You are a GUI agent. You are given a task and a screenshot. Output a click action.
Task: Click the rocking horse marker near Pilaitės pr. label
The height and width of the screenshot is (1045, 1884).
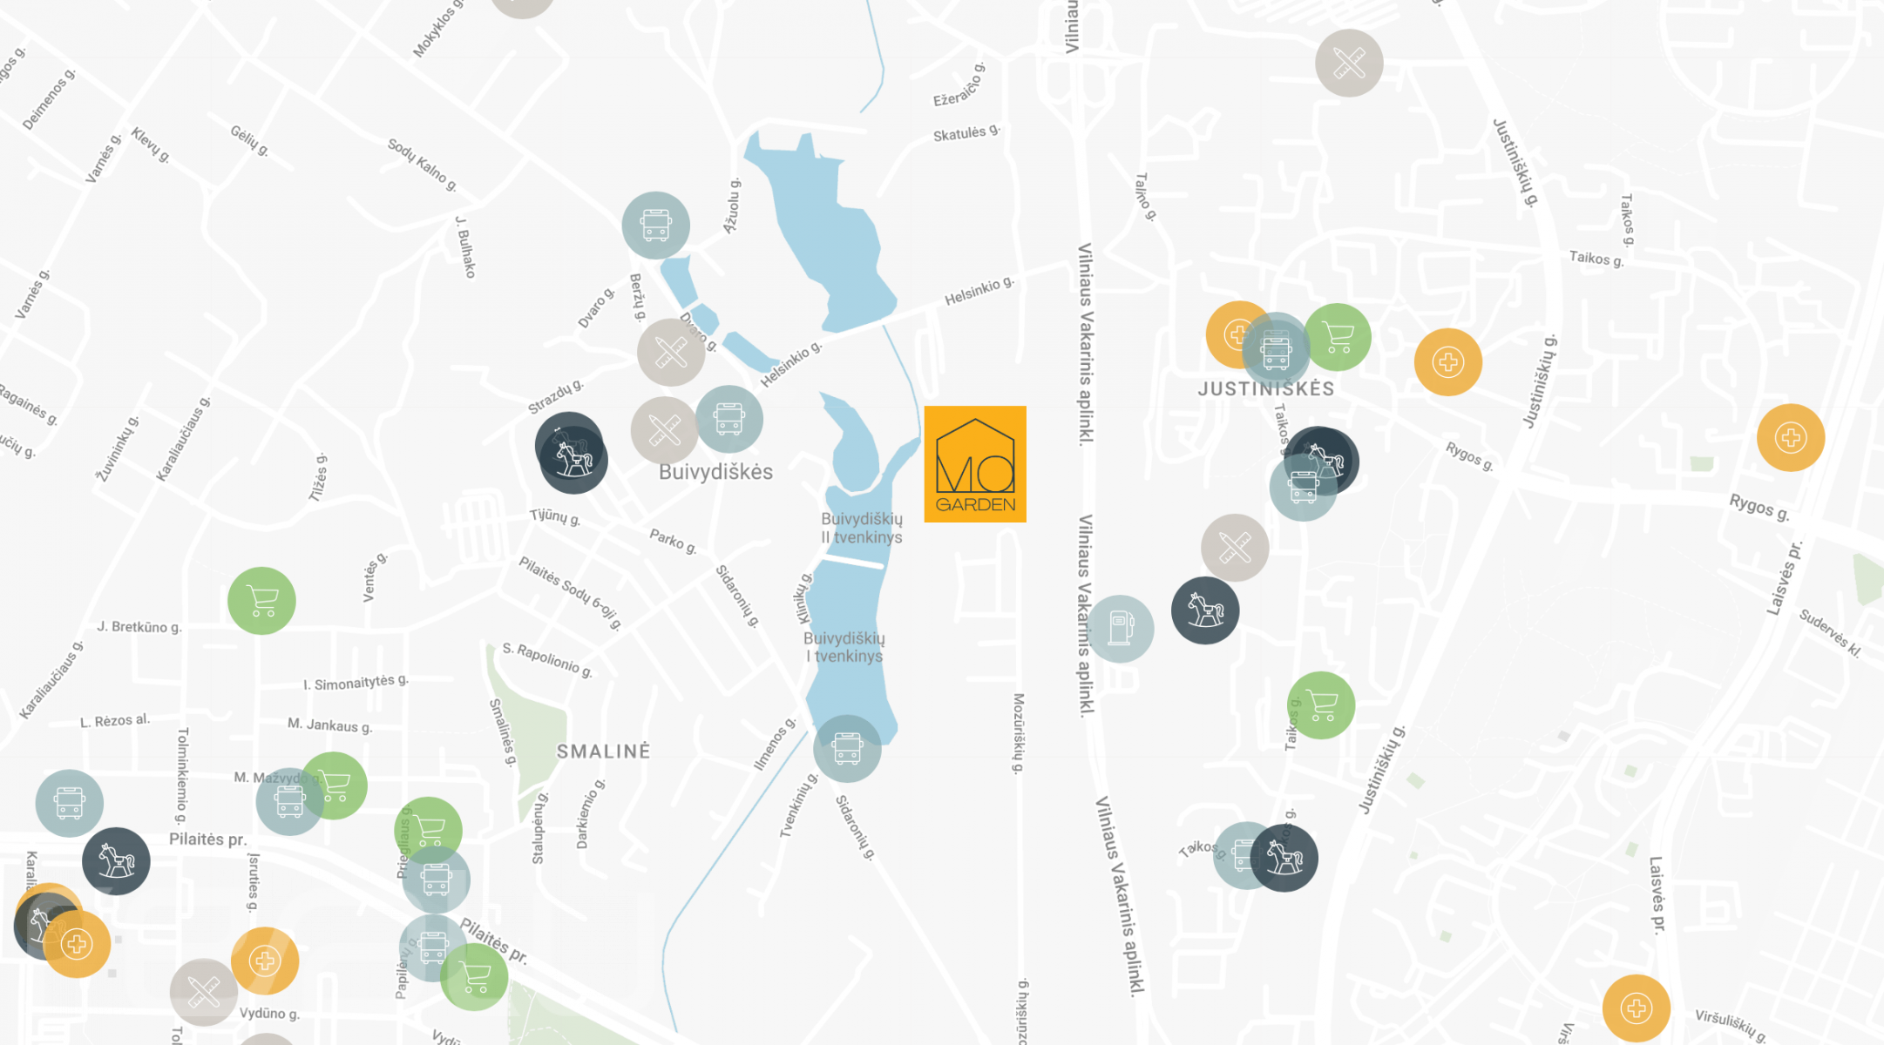click(116, 861)
